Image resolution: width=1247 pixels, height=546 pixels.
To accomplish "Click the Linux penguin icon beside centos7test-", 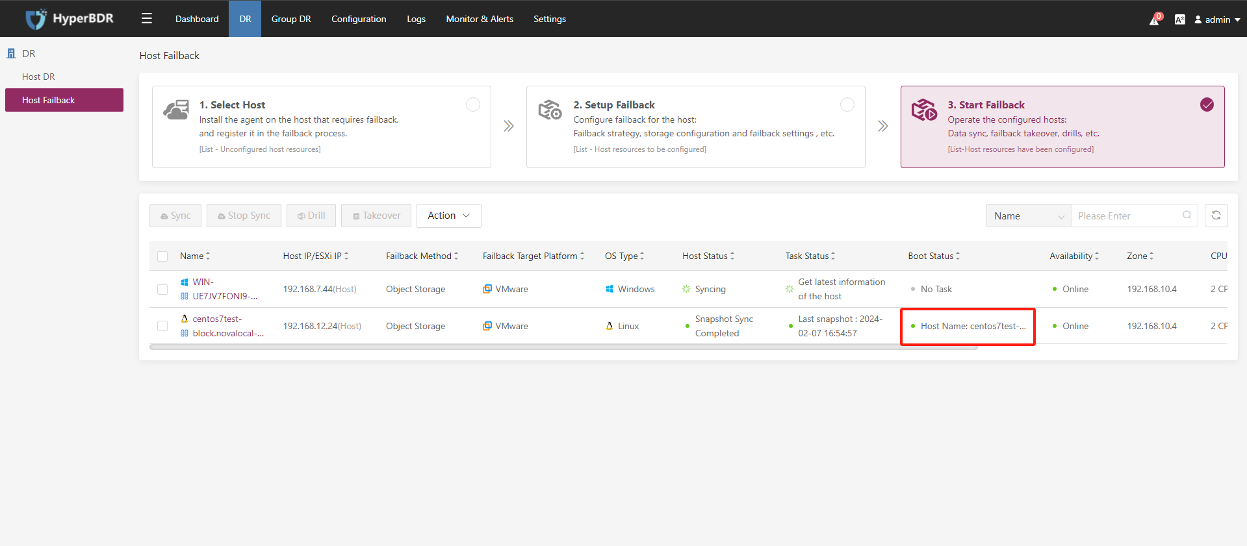I will pos(185,319).
